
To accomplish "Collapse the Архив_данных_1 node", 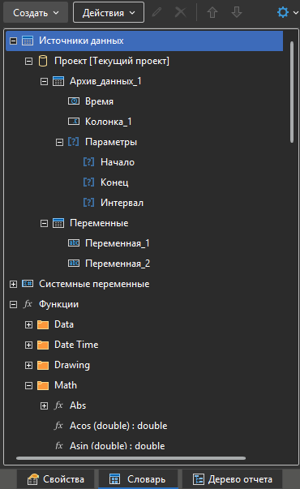I will click(x=45, y=81).
